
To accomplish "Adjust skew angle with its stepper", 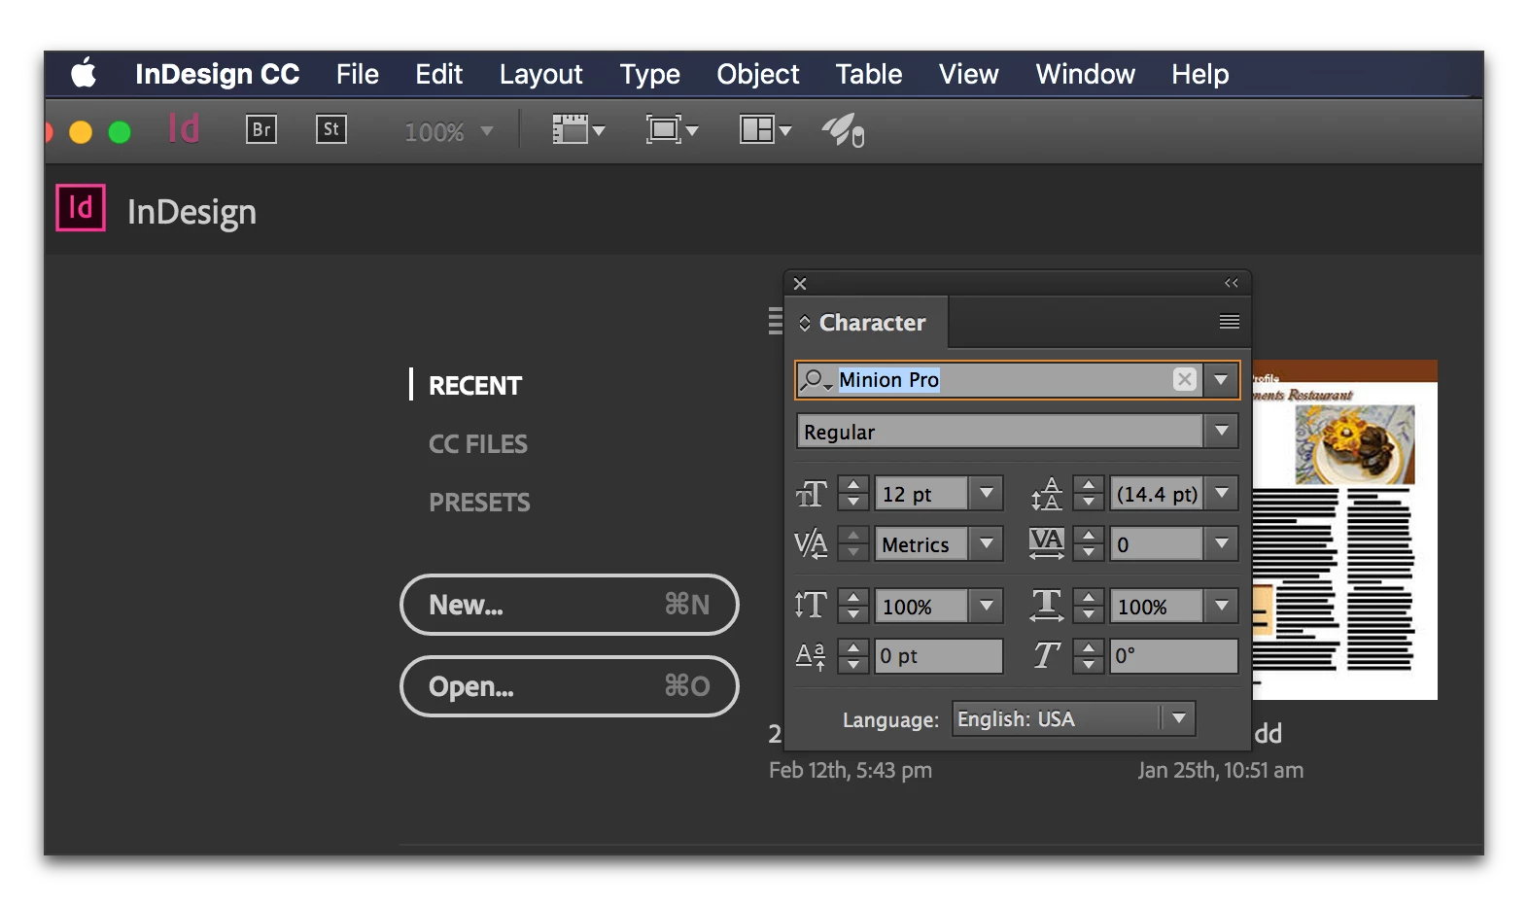I will (1089, 656).
